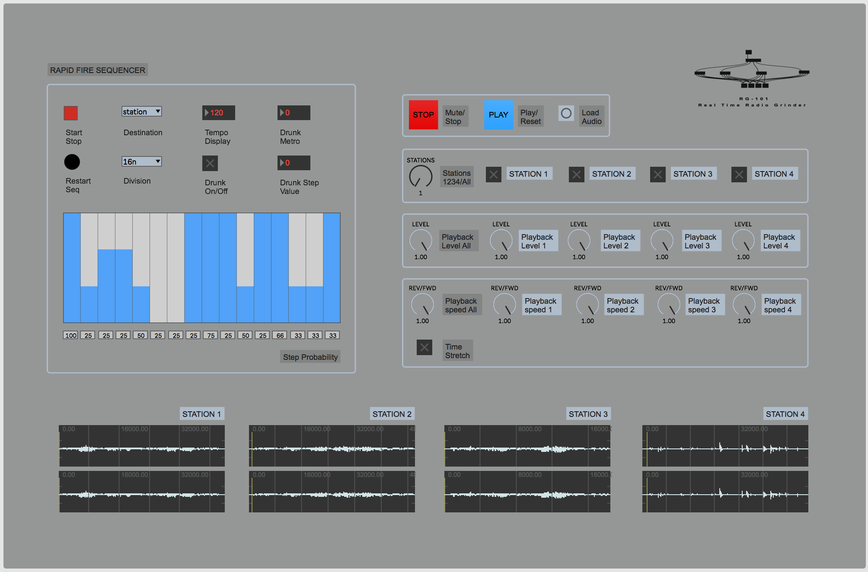The width and height of the screenshot is (868, 572).
Task: Click the Playback Level 4 dial
Action: (x=743, y=241)
